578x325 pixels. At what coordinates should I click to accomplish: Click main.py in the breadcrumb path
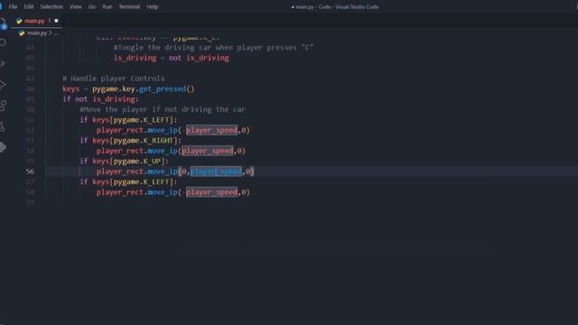[37, 33]
